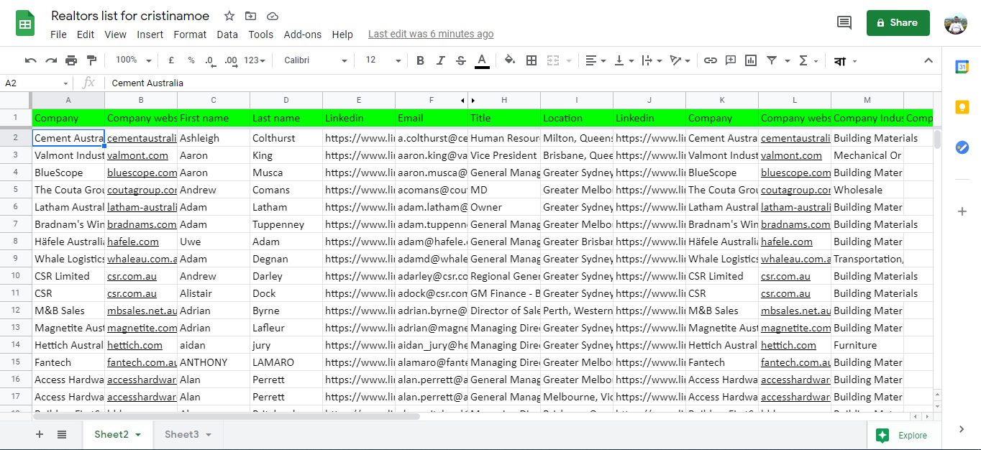This screenshot has width=981, height=450.
Task: Open the zoom level dropdown
Action: coord(132,60)
